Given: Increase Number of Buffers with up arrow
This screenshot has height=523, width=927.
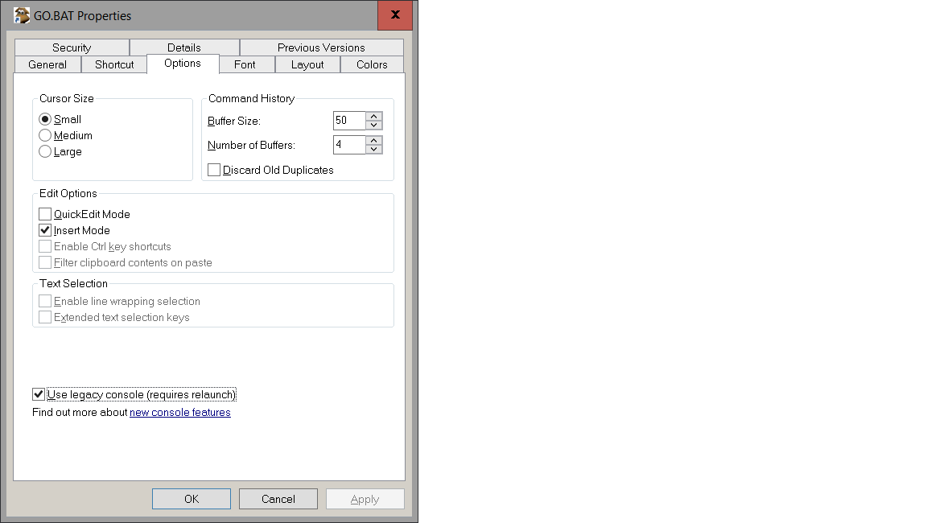Looking at the screenshot, I should 373,141.
